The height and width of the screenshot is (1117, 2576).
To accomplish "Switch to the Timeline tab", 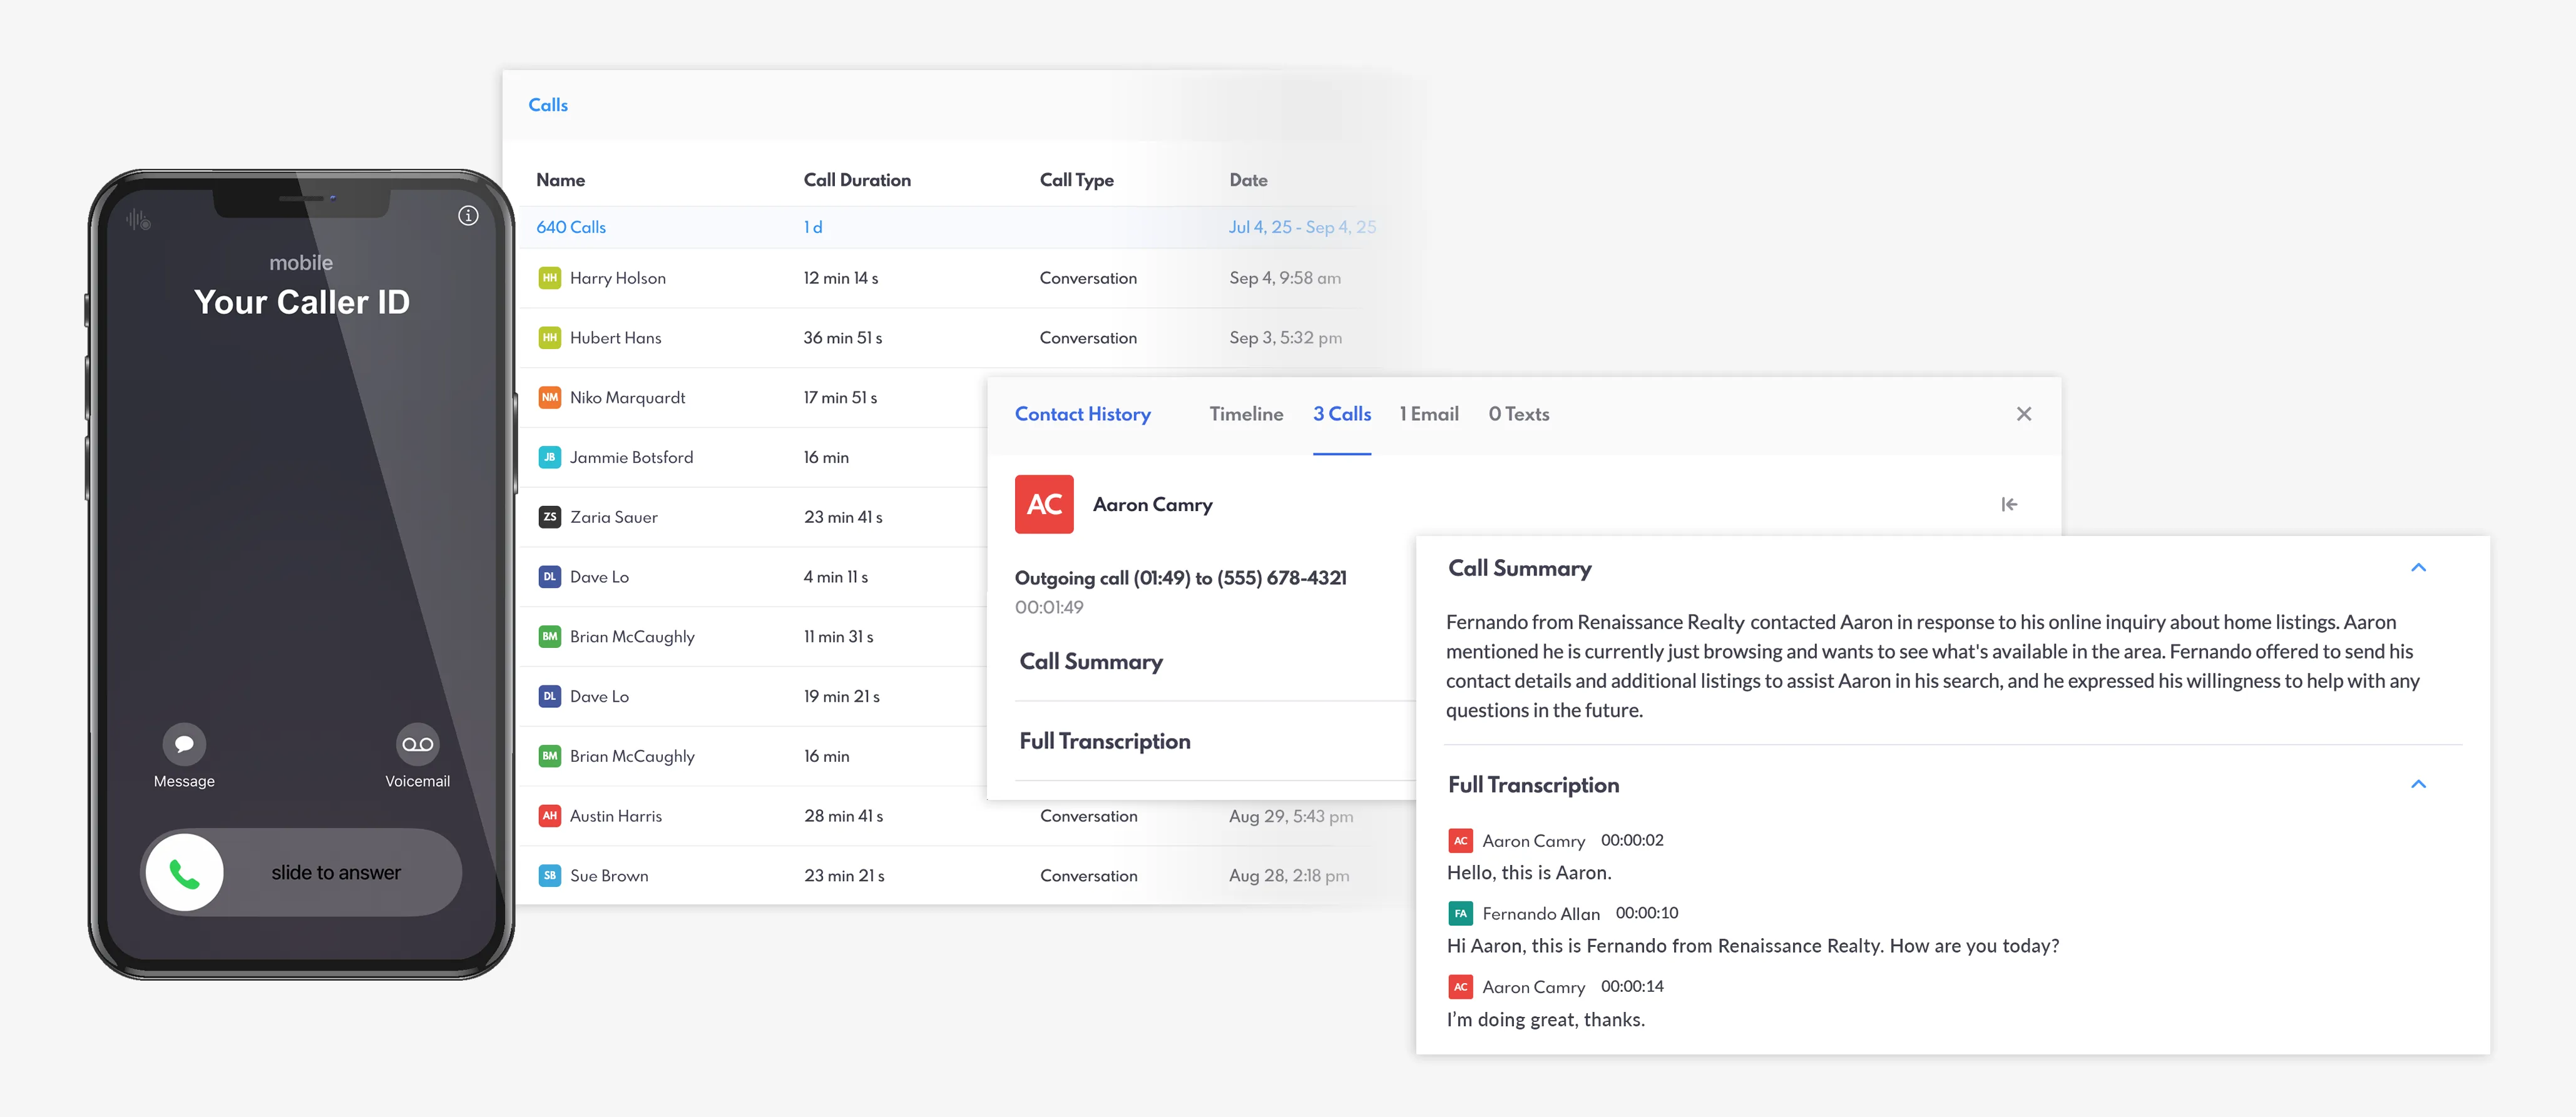I will pos(1245,413).
